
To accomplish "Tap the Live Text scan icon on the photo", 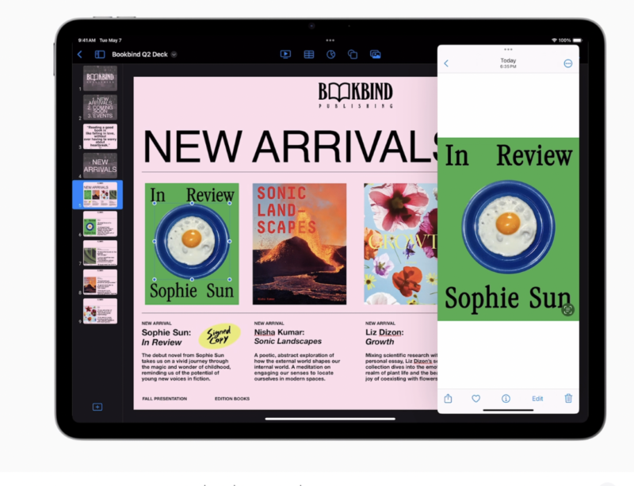I will click(567, 310).
